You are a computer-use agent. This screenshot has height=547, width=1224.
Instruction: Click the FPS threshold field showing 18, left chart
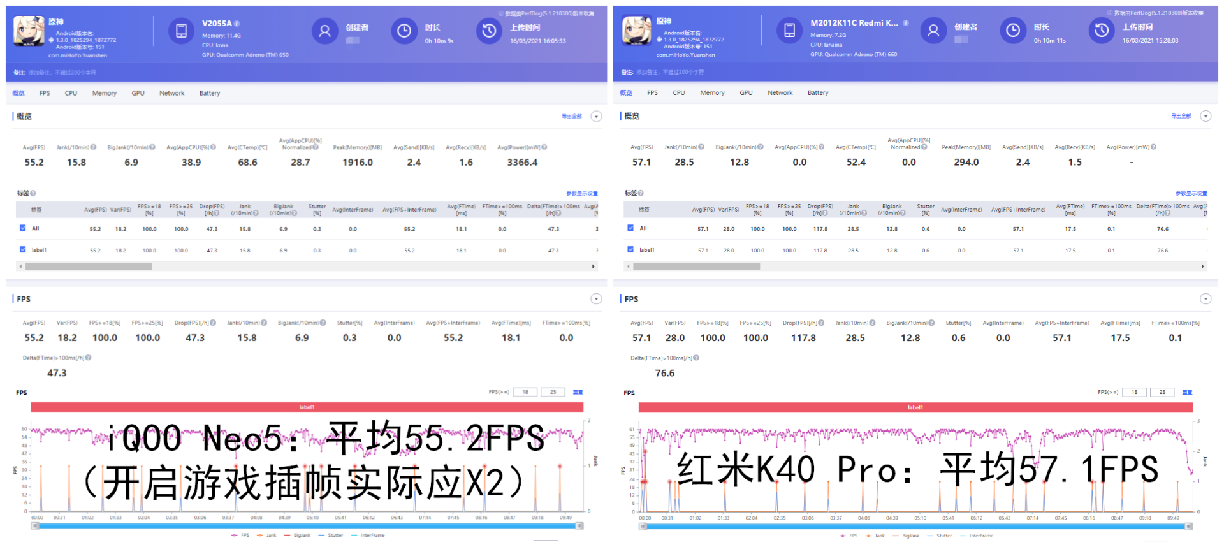click(x=525, y=392)
